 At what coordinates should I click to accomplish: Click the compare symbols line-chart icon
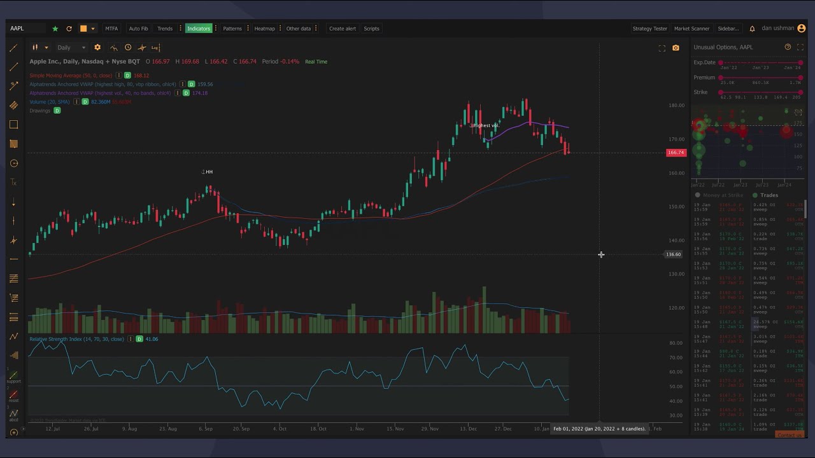(113, 47)
